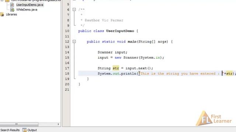Image resolution: width=236 pixels, height=132 pixels.
Task: Open the Search Results tab
Action: pos(10,130)
